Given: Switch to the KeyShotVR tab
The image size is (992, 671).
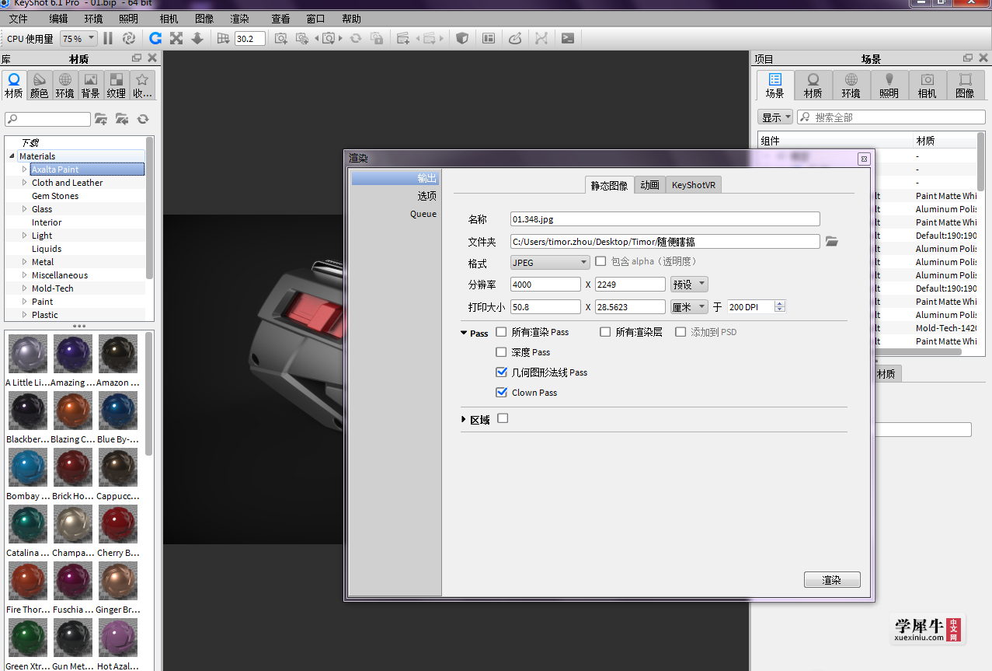Looking at the screenshot, I should coord(695,185).
